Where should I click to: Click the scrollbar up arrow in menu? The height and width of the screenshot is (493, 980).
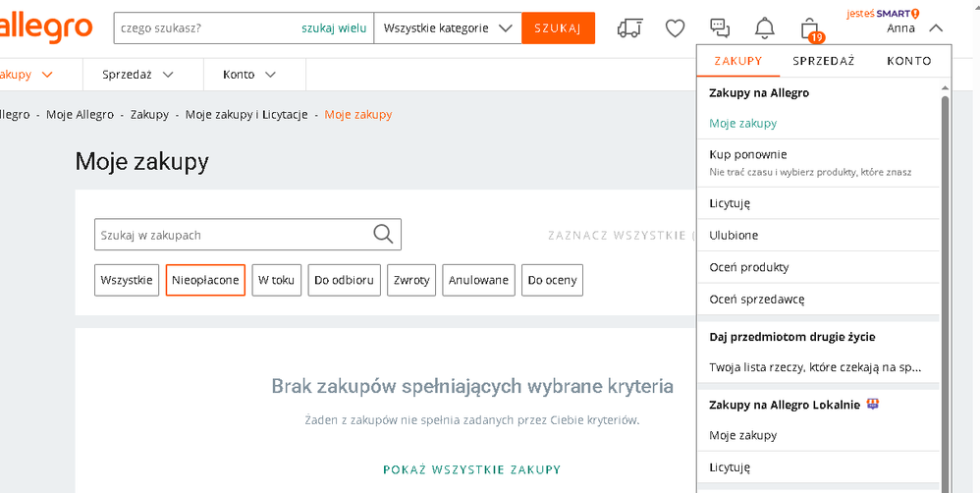(946, 88)
